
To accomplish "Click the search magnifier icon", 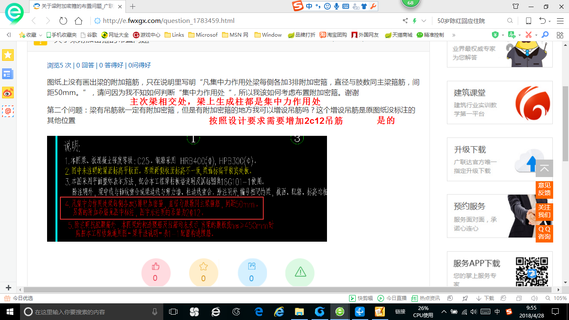I will pyautogui.click(x=510, y=21).
